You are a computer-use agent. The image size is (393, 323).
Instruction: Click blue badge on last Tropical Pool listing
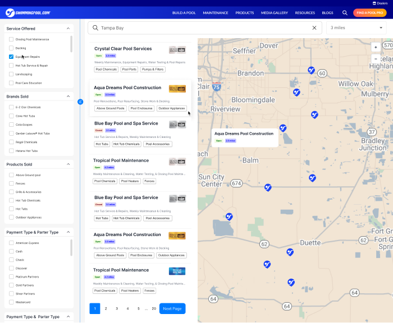[177, 271]
